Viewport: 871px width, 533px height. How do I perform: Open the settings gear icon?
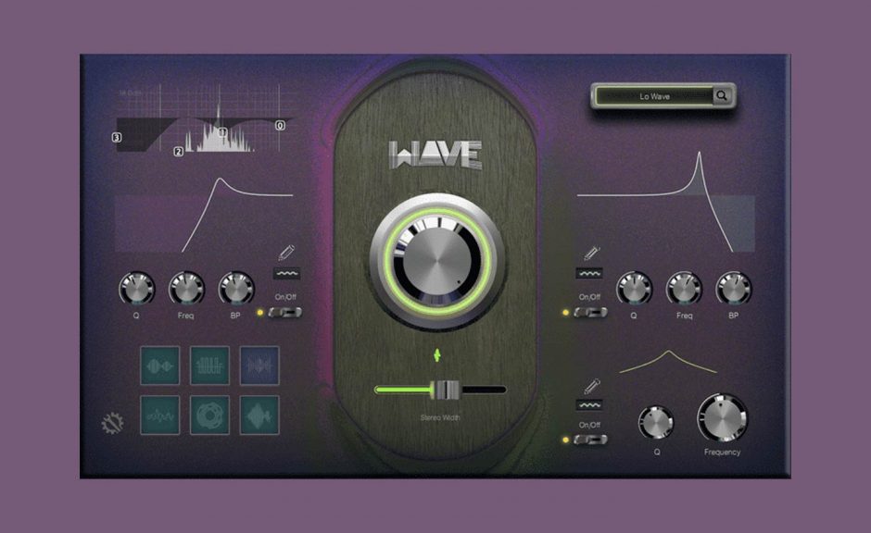(112, 425)
